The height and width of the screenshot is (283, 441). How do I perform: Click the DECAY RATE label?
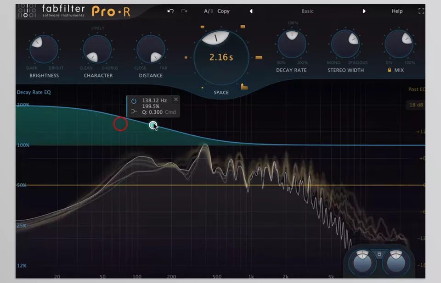[x=291, y=70]
